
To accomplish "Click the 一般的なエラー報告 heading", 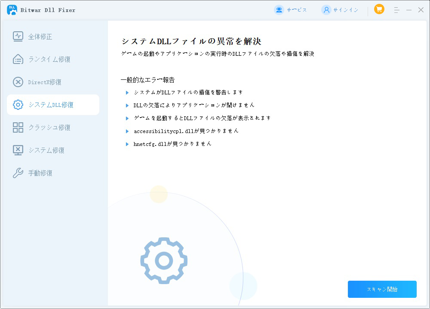I will coord(148,80).
